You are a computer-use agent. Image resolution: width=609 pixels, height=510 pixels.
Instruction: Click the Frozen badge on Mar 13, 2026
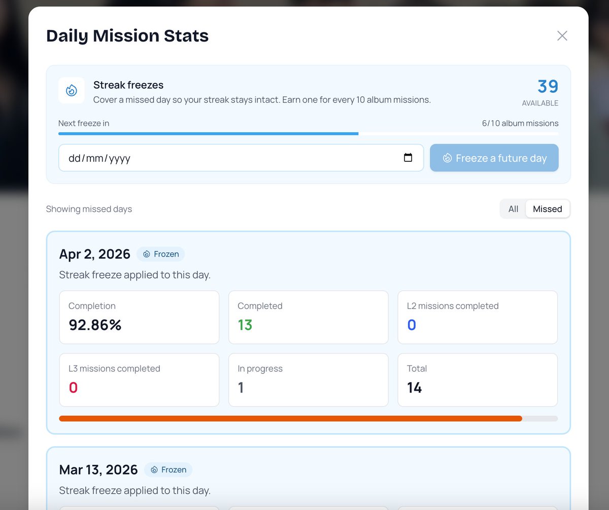tap(168, 470)
